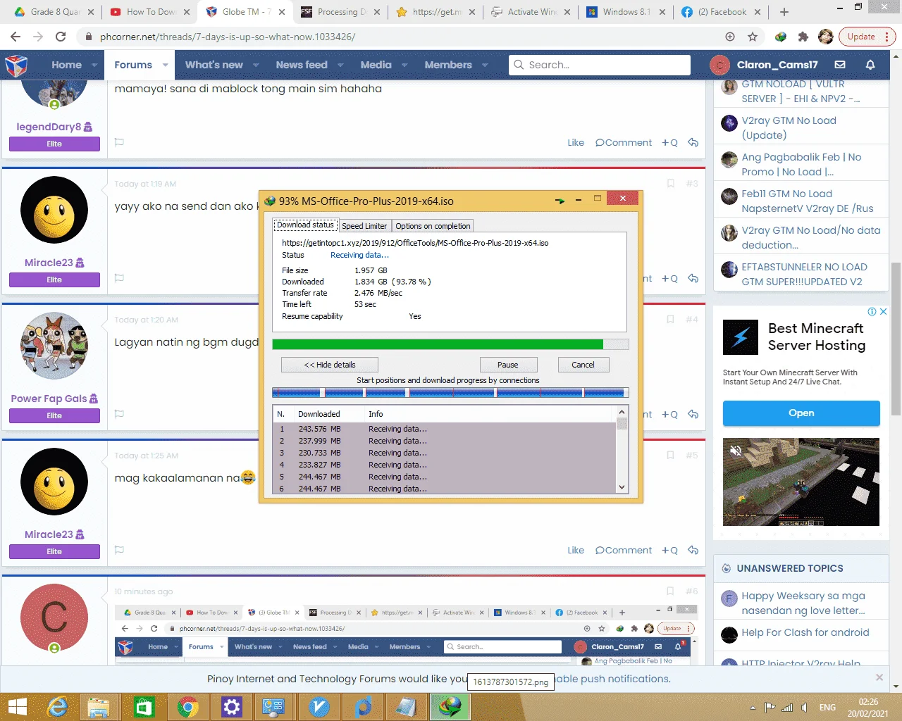Expand the What's new dropdown arrow
The image size is (902, 721).
256,65
